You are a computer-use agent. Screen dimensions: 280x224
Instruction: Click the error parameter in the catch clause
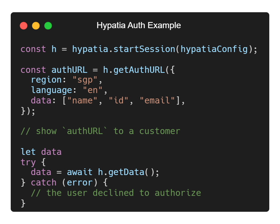[80, 182]
